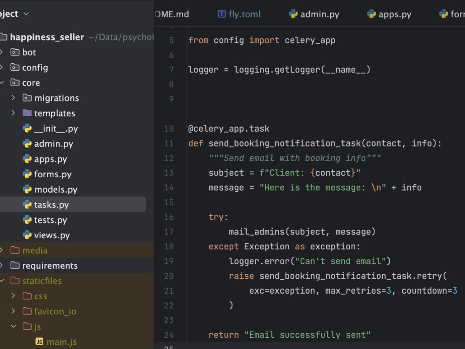This screenshot has height=349, width=465.
Task: Click the migrations folder icon
Action: (x=27, y=98)
